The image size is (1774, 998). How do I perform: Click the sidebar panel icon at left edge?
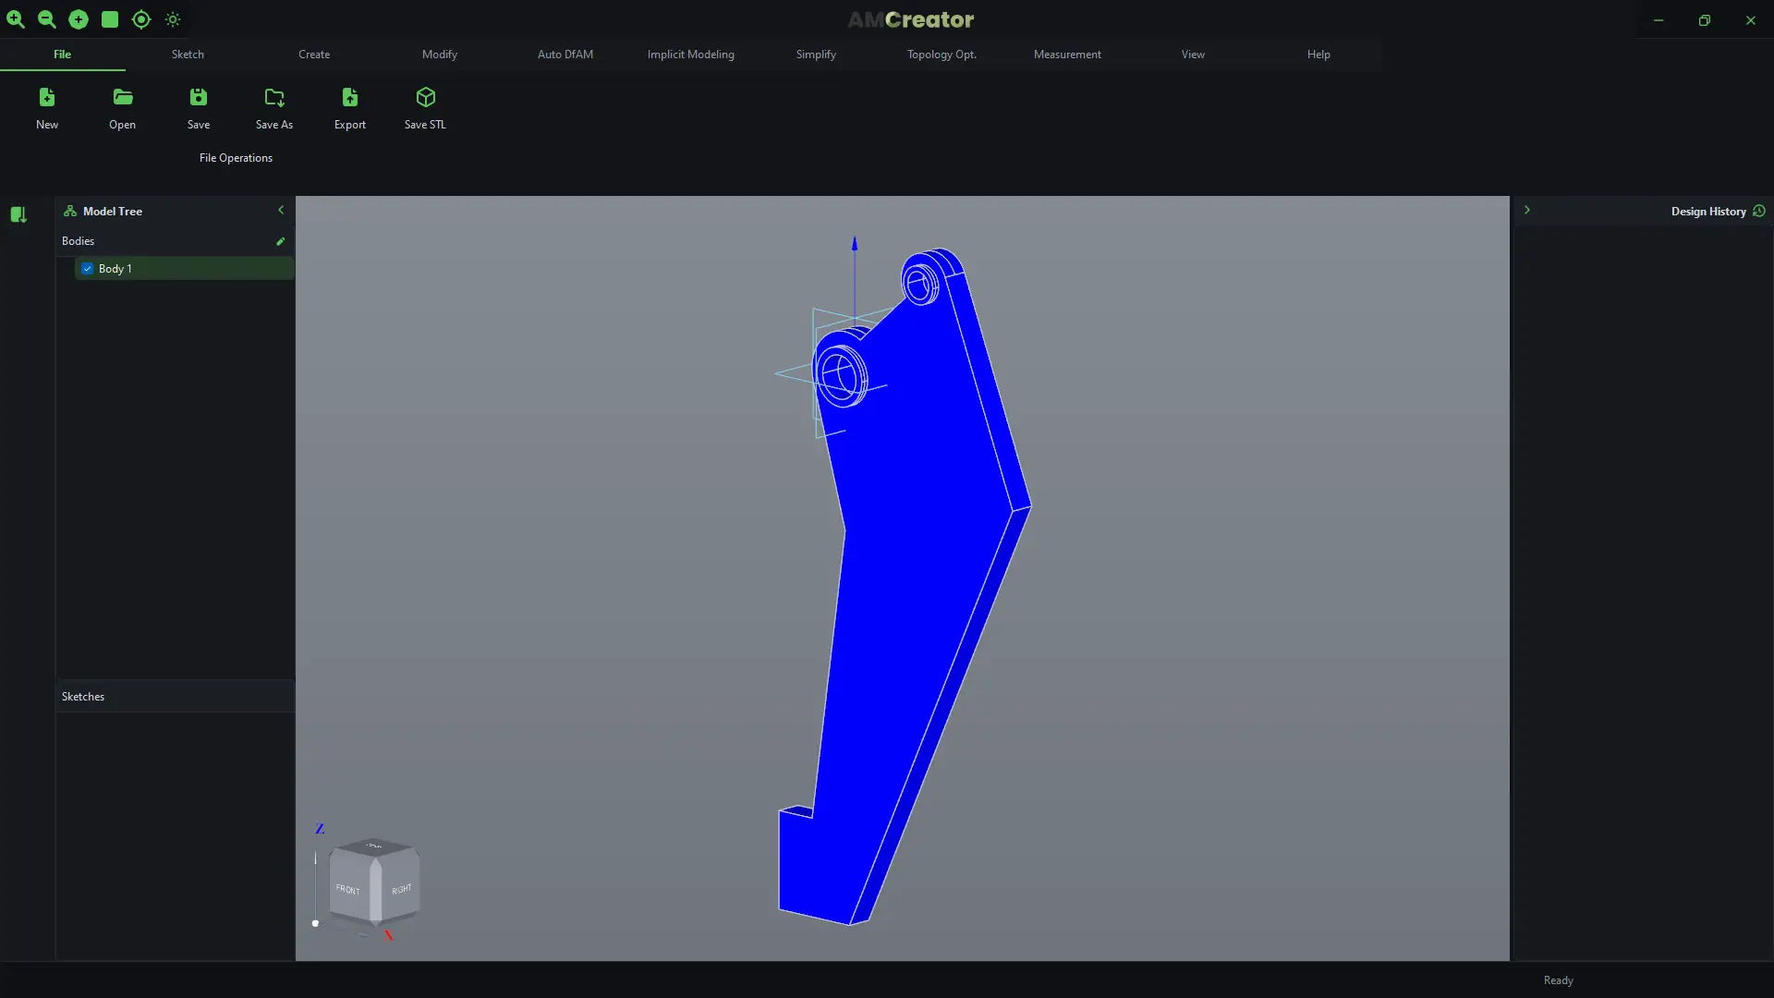[x=18, y=214]
